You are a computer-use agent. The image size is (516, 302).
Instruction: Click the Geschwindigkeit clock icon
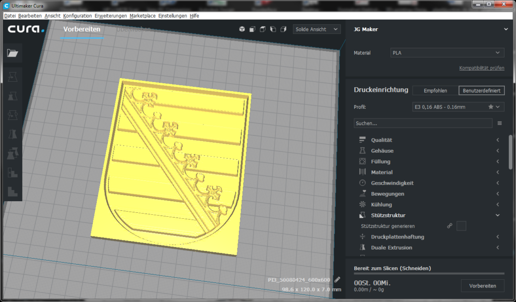[362, 183]
